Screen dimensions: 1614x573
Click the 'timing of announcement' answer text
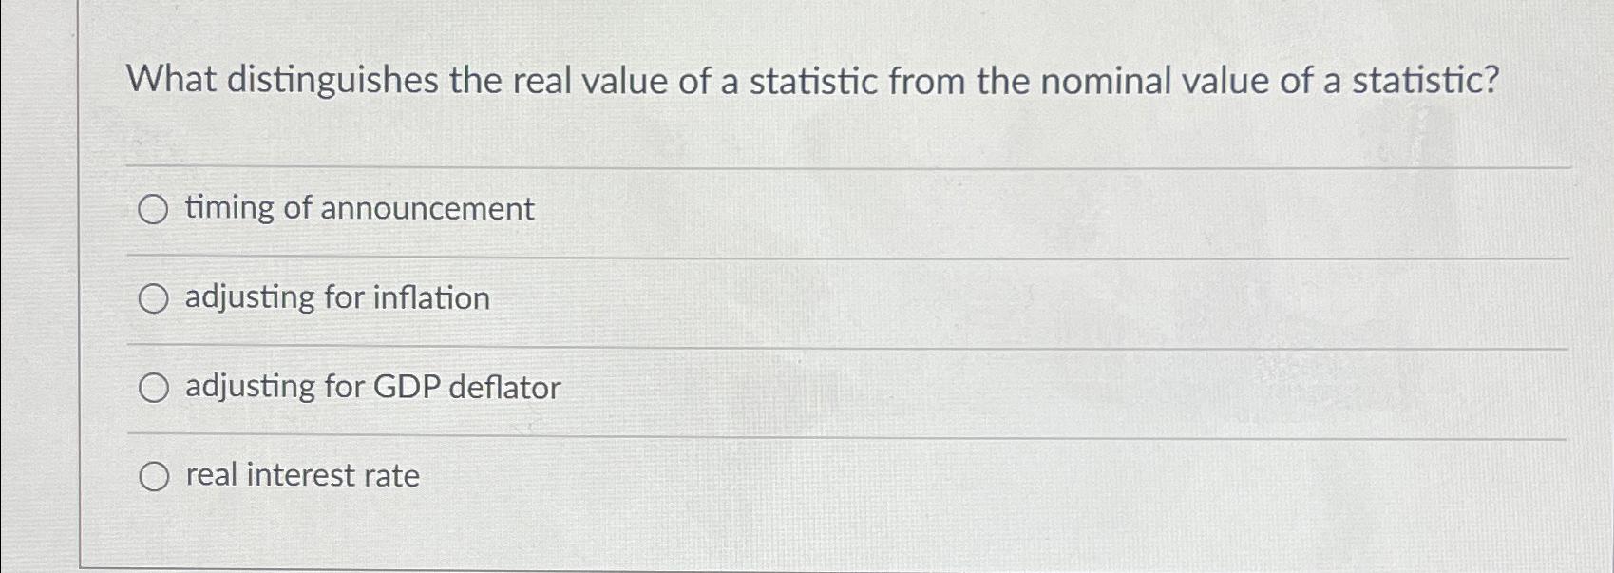pos(358,210)
